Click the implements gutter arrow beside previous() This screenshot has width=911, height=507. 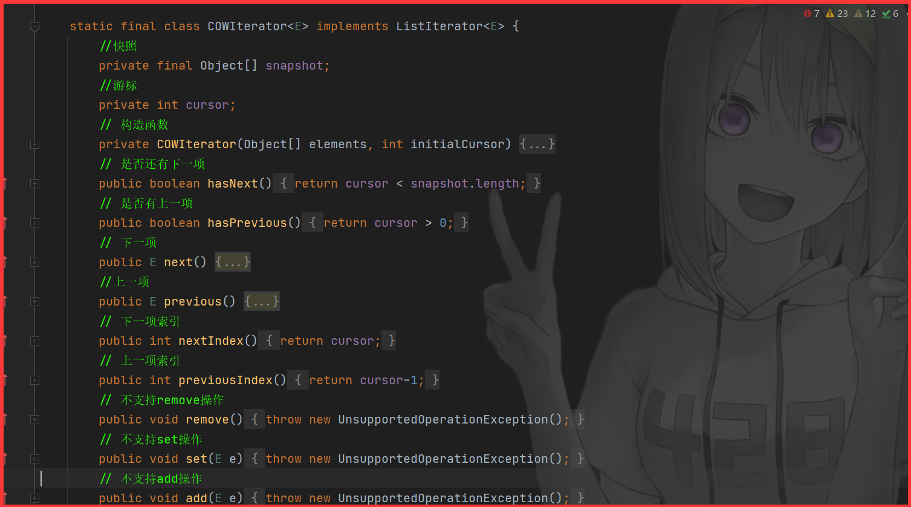5,301
